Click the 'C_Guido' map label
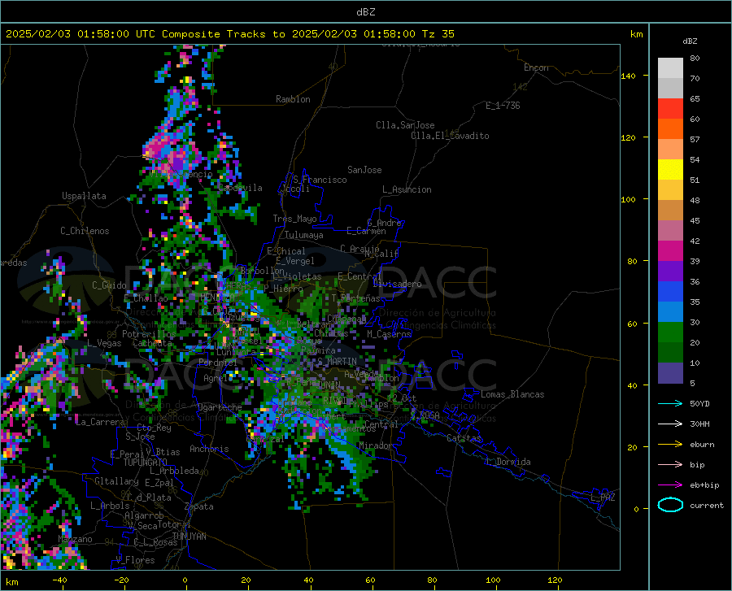This screenshot has height=591, width=732. tap(109, 285)
